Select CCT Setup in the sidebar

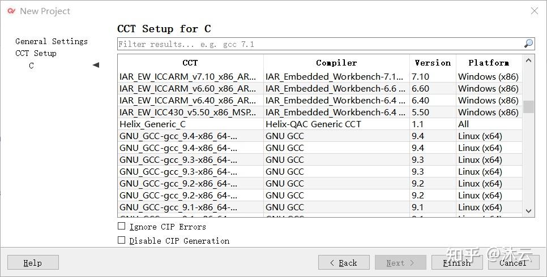[36, 53]
